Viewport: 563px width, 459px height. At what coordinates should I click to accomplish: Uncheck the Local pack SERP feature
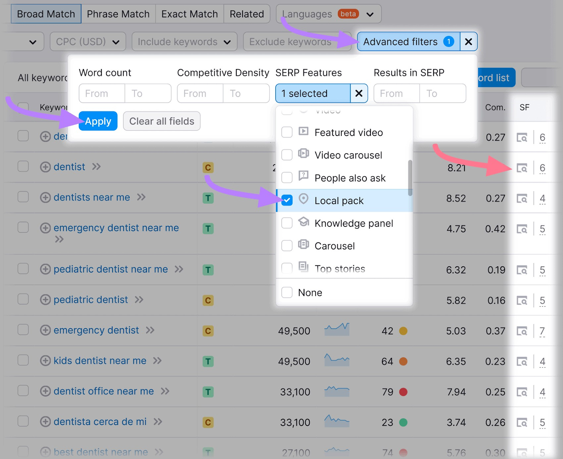click(x=287, y=200)
